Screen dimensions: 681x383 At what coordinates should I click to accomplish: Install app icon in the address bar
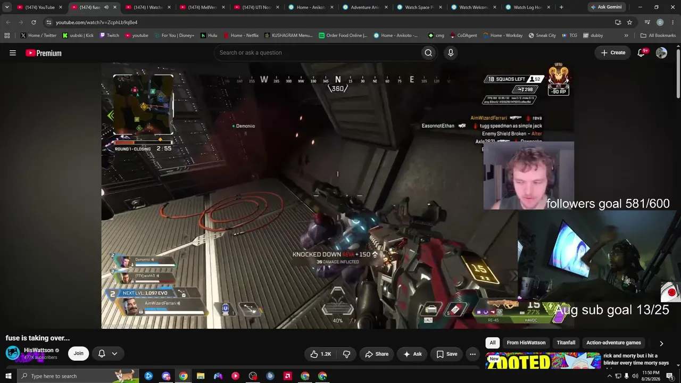[x=618, y=22]
